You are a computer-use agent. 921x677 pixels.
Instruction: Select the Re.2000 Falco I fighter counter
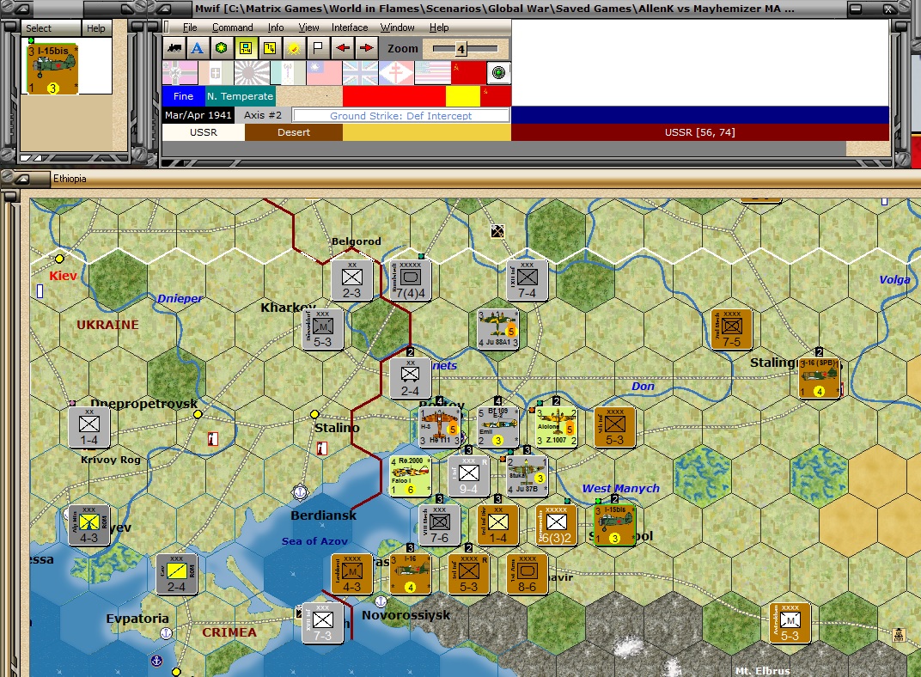click(x=410, y=476)
